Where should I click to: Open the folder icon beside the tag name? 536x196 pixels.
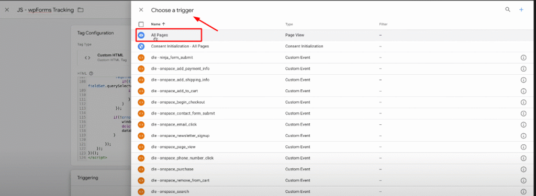tap(80, 10)
